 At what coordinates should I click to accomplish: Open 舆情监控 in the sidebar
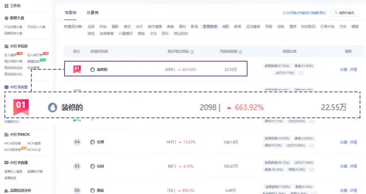pyautogui.click(x=33, y=61)
